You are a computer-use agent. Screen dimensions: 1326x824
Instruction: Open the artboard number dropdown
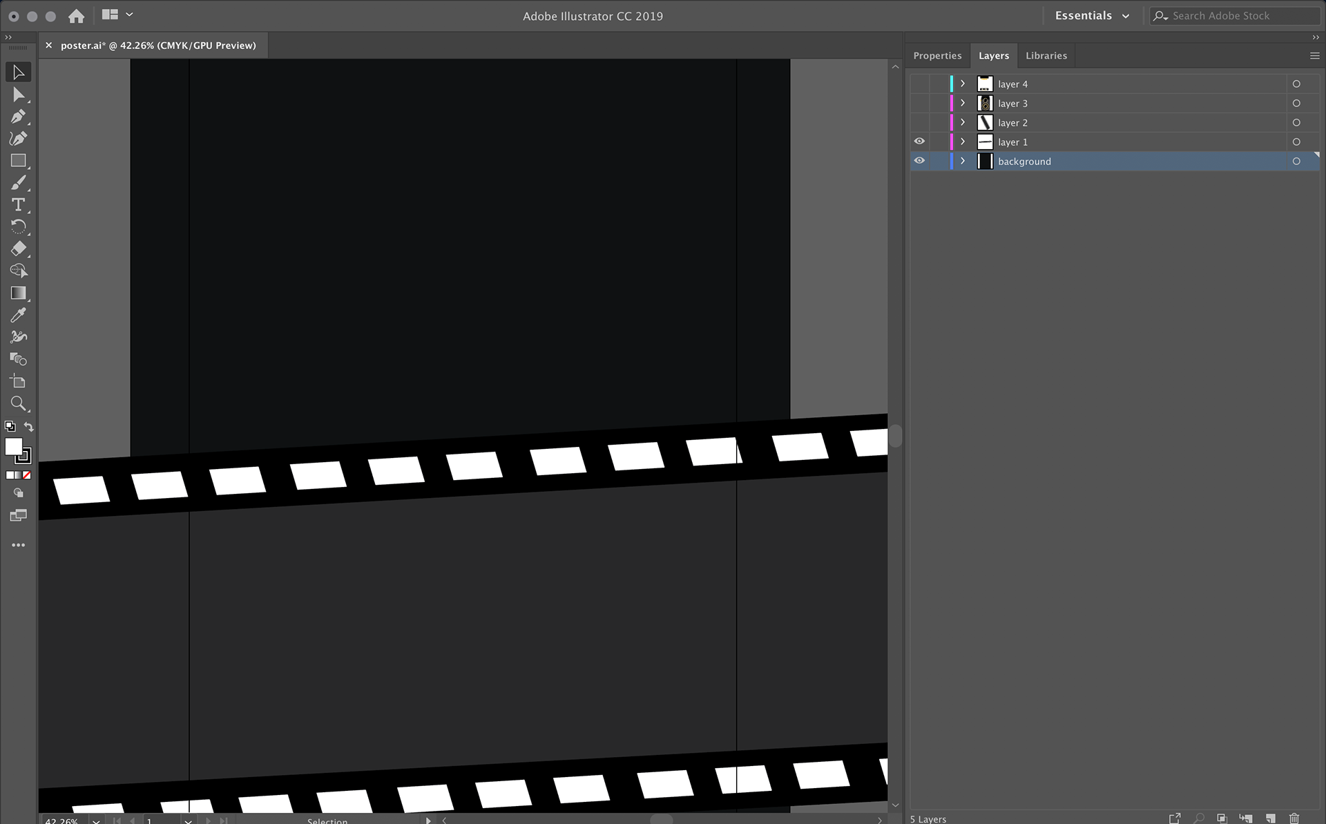pos(188,821)
